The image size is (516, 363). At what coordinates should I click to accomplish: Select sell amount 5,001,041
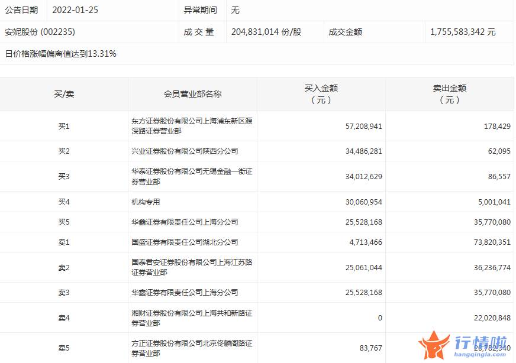tap(494, 202)
